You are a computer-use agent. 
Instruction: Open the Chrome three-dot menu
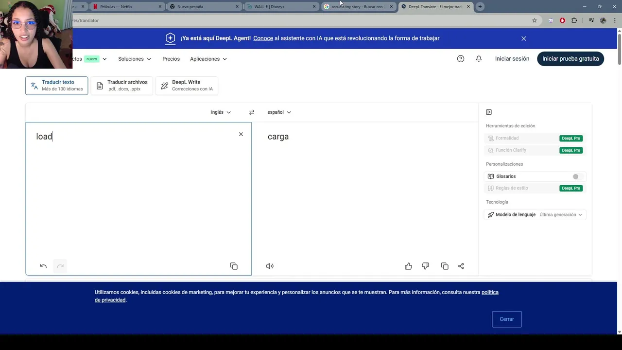(615, 20)
